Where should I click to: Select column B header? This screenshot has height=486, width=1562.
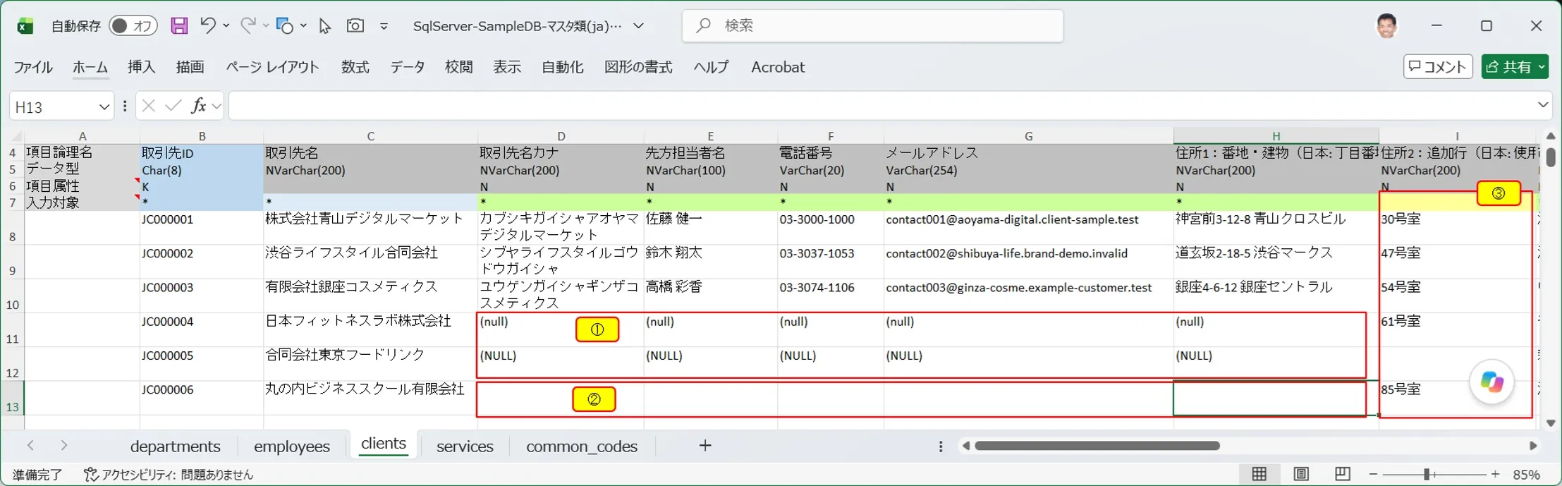click(x=202, y=136)
